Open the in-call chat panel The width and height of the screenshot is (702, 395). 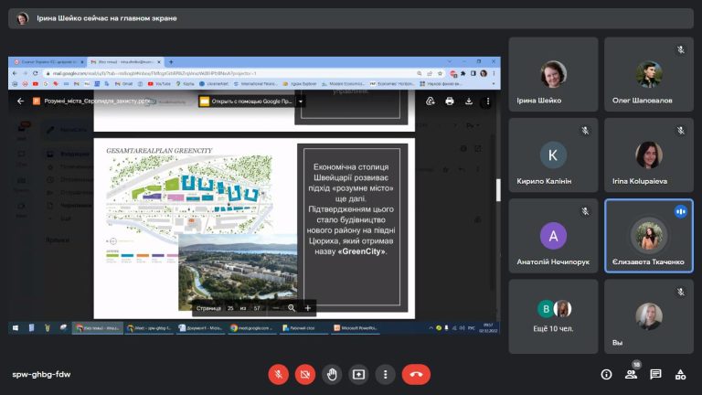click(656, 374)
